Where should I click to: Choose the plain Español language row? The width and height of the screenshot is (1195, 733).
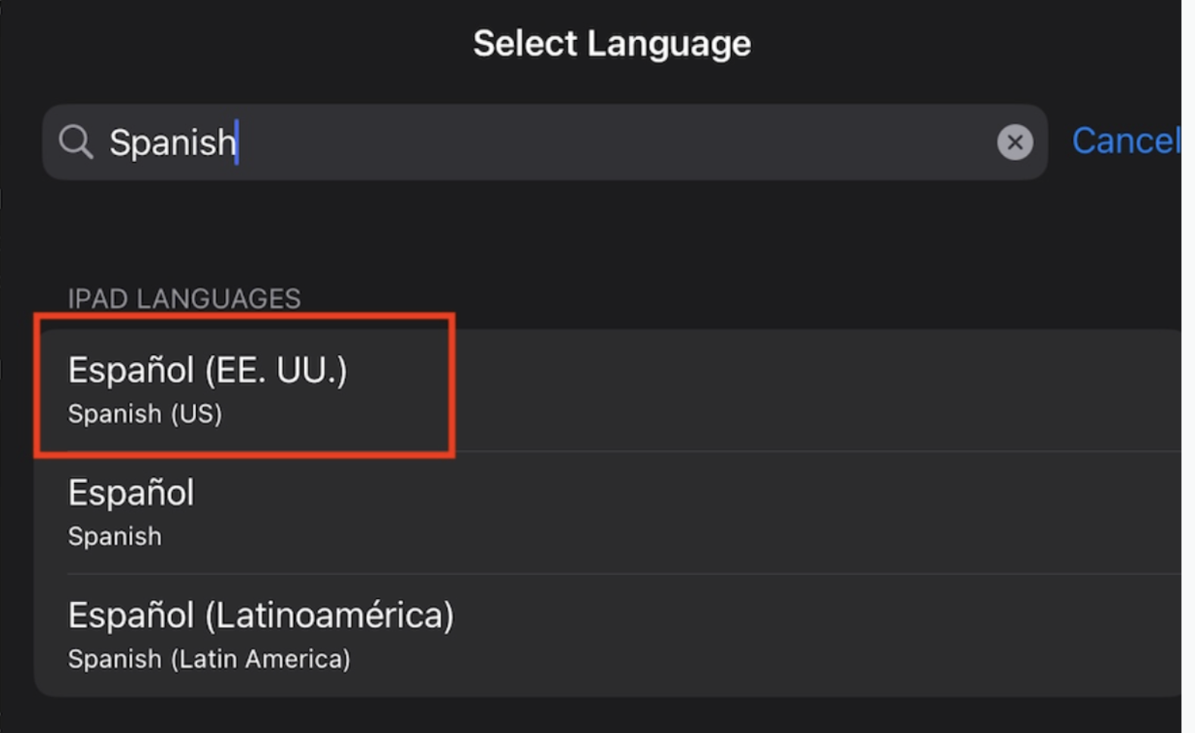pyautogui.click(x=131, y=493)
